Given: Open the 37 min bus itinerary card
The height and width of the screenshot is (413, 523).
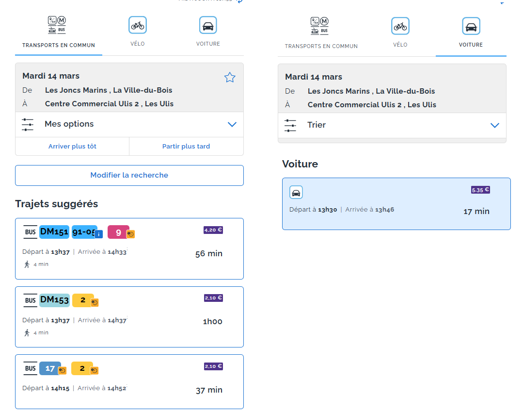Looking at the screenshot, I should point(129,381).
